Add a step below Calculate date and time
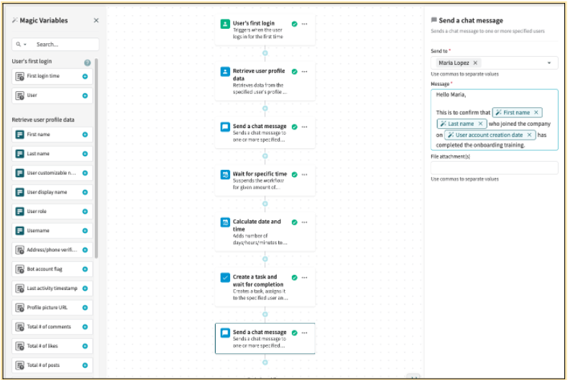The image size is (568, 380). coord(265,259)
